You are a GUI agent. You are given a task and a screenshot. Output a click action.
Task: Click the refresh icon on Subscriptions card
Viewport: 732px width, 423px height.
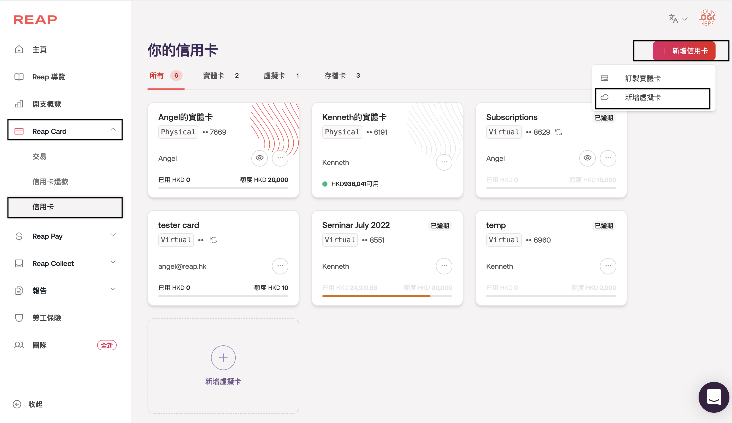[558, 132]
